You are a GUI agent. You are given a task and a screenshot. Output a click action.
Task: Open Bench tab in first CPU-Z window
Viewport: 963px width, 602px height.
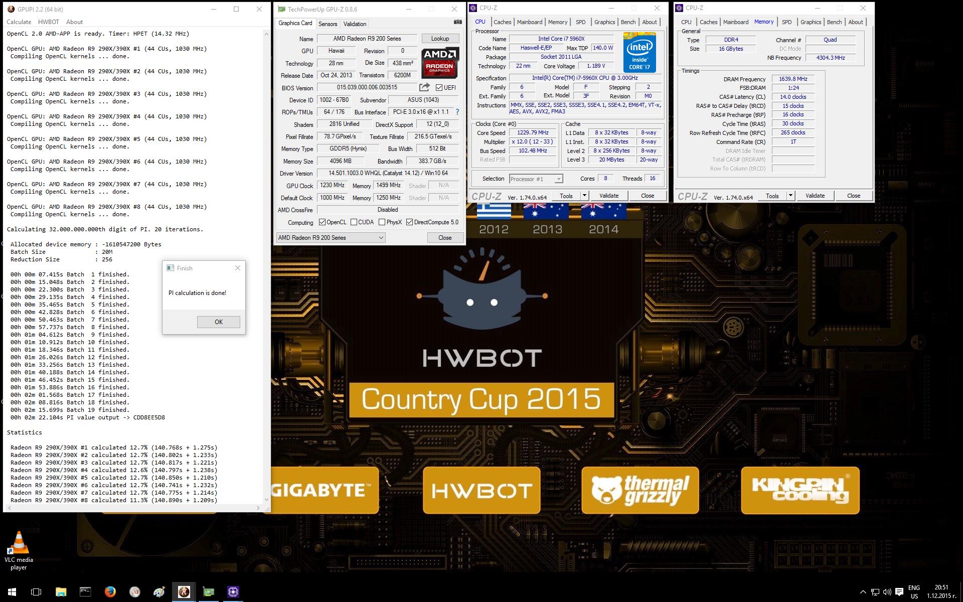(x=628, y=22)
